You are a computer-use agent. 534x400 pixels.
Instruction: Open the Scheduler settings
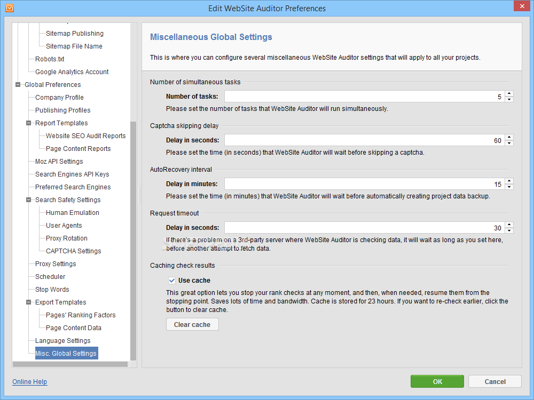[x=50, y=277]
